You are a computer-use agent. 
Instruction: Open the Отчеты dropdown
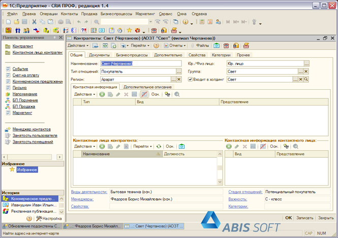click(x=175, y=46)
